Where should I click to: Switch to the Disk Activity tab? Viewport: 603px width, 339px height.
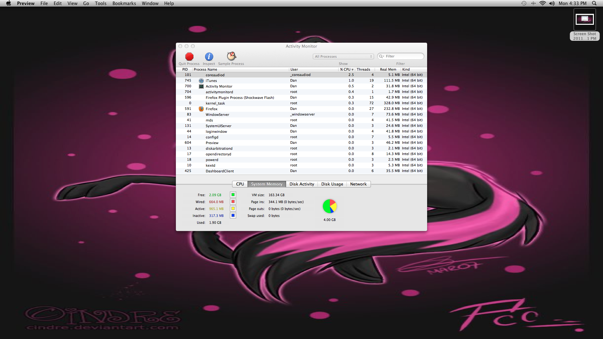[301, 184]
